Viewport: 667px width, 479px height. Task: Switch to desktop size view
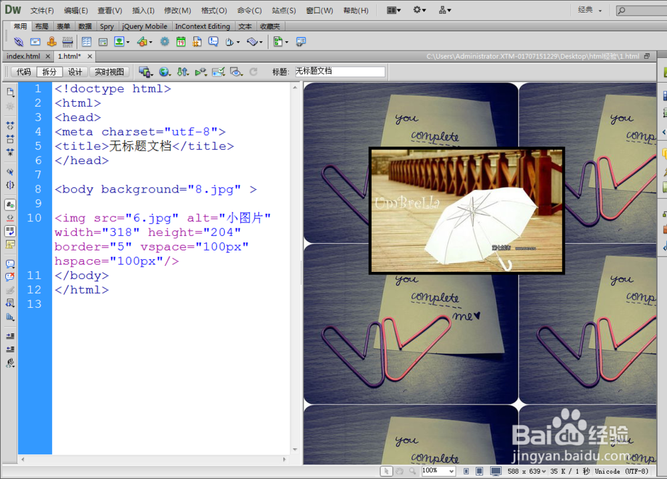496,471
